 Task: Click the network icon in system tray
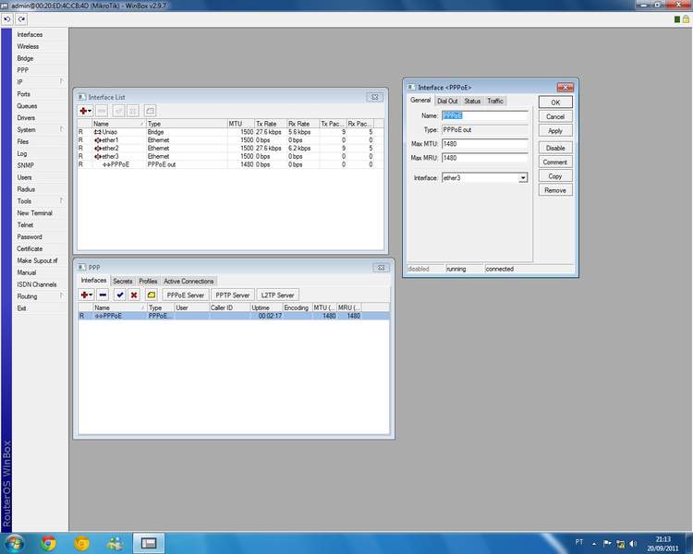[621, 544]
